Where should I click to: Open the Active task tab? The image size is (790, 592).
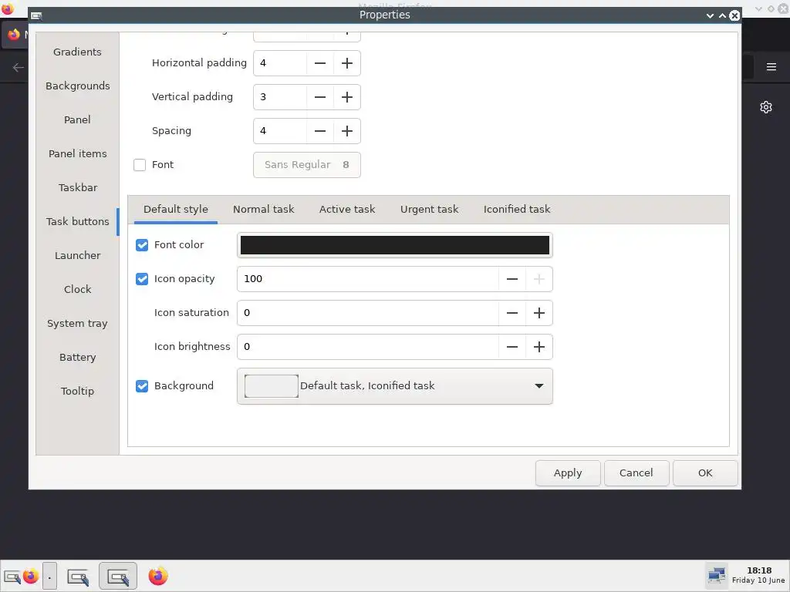pos(347,210)
